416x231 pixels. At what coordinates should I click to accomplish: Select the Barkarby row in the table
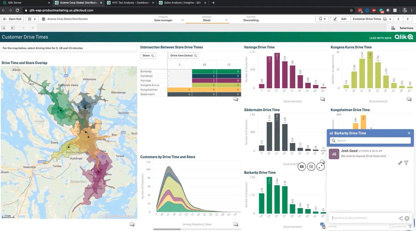click(190, 71)
